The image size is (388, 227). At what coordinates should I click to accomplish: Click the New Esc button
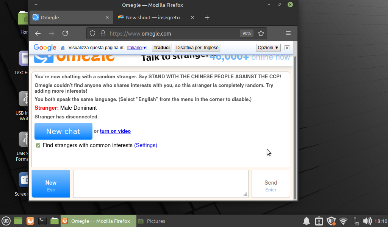coord(51,184)
